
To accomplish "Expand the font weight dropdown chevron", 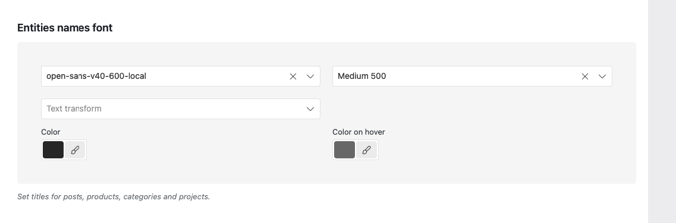I will click(x=602, y=77).
